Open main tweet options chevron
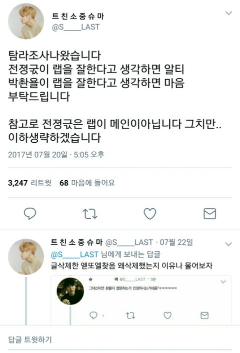 228,13
